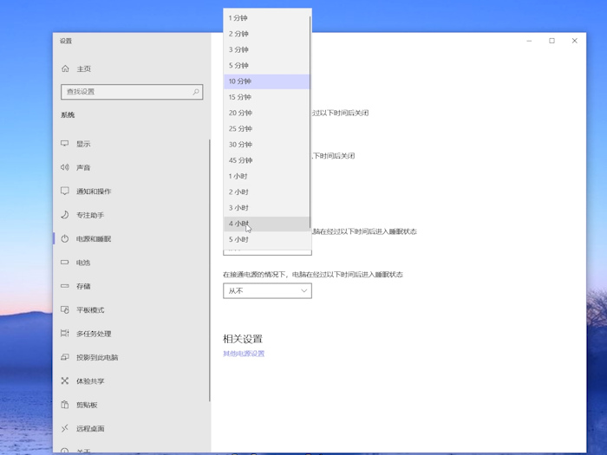Pick 1 小时 from the list
The width and height of the screenshot is (607, 455).
(267, 177)
